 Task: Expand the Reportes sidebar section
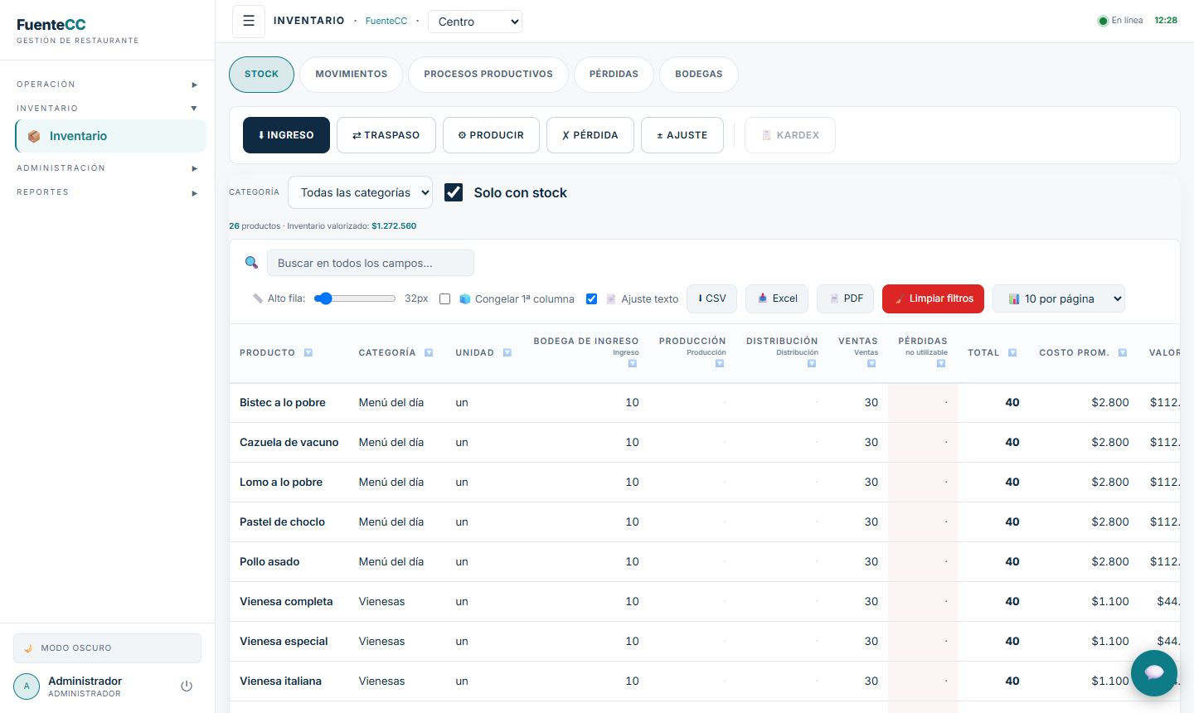(x=107, y=192)
